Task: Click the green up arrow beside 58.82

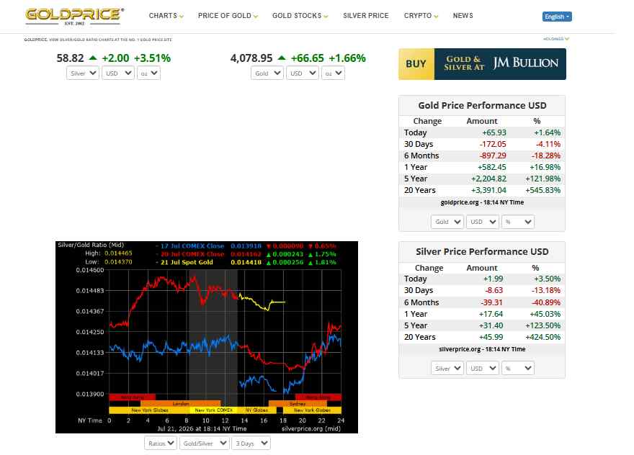Action: coord(93,58)
